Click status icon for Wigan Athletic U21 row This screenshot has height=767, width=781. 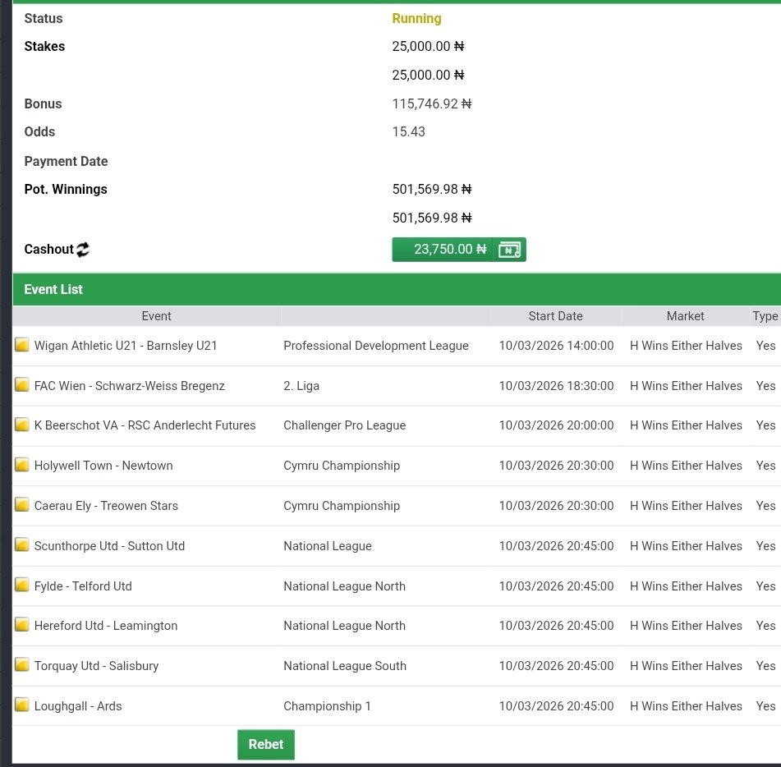pos(22,345)
